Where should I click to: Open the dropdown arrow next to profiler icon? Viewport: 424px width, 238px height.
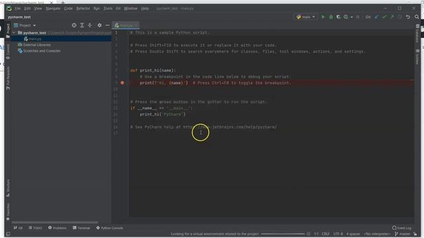pos(352,17)
